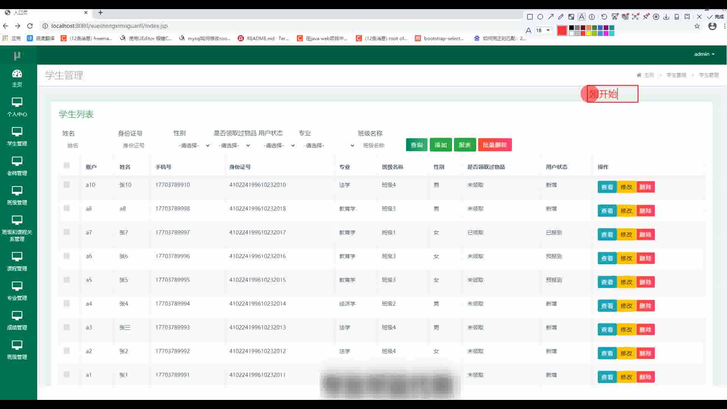This screenshot has width=727, height=409.
Task: Pick the yellow color swatch
Action: tap(589, 33)
